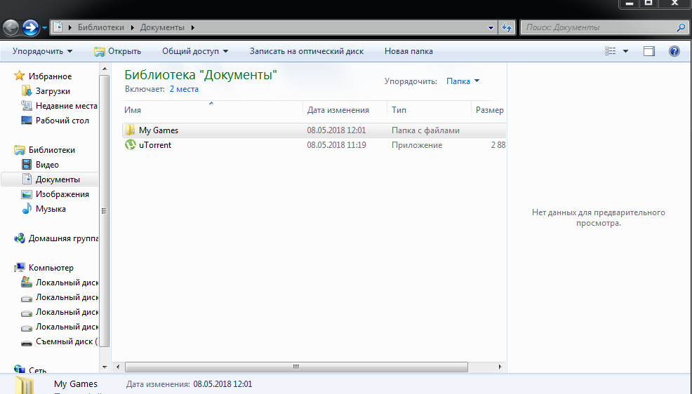Click the Изображения picture icon
Viewport: 692px width, 394px height.
click(x=27, y=194)
